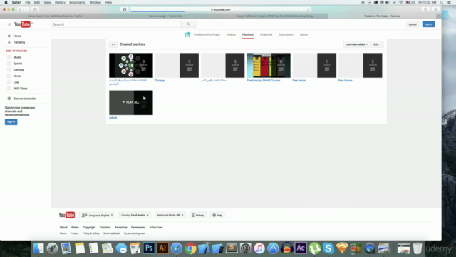
Task: Expand the Country Saudi Arabia dropdown
Action: (x=135, y=216)
